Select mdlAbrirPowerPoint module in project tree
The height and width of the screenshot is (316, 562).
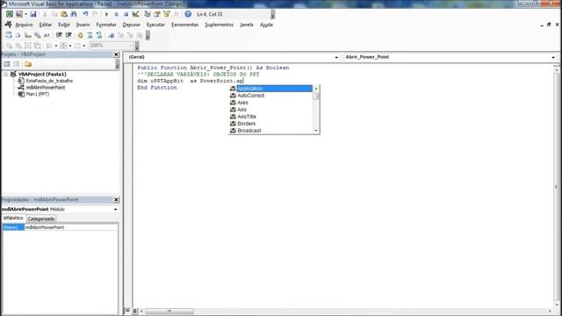[46, 88]
